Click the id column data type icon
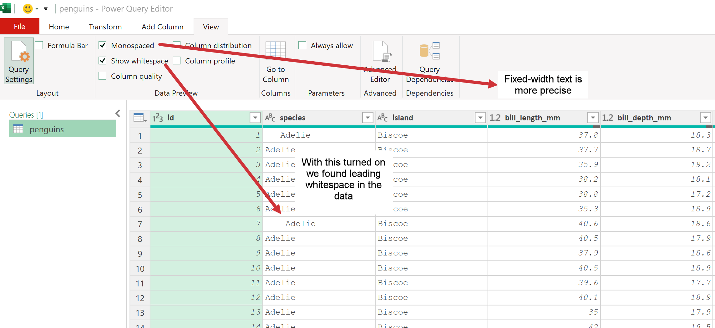 [x=158, y=118]
